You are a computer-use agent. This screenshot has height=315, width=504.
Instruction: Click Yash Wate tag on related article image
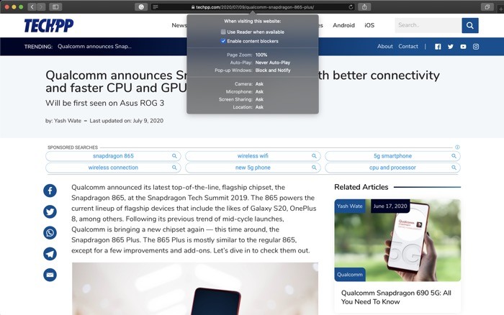(x=350, y=206)
